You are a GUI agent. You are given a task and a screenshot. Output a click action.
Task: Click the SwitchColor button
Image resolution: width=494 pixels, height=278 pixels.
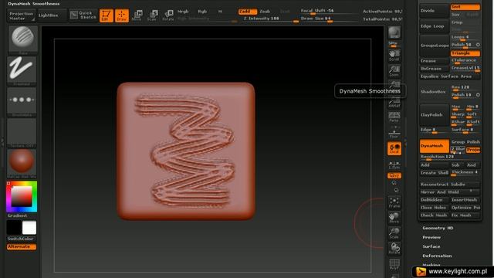click(22, 239)
